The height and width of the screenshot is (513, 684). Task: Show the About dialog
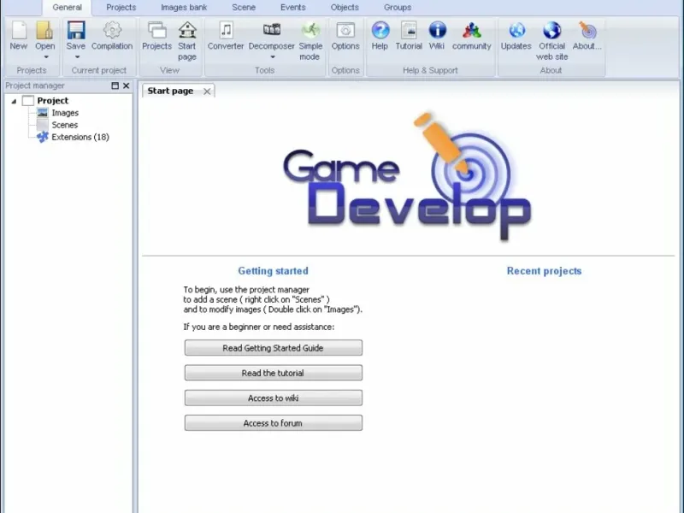[587, 36]
